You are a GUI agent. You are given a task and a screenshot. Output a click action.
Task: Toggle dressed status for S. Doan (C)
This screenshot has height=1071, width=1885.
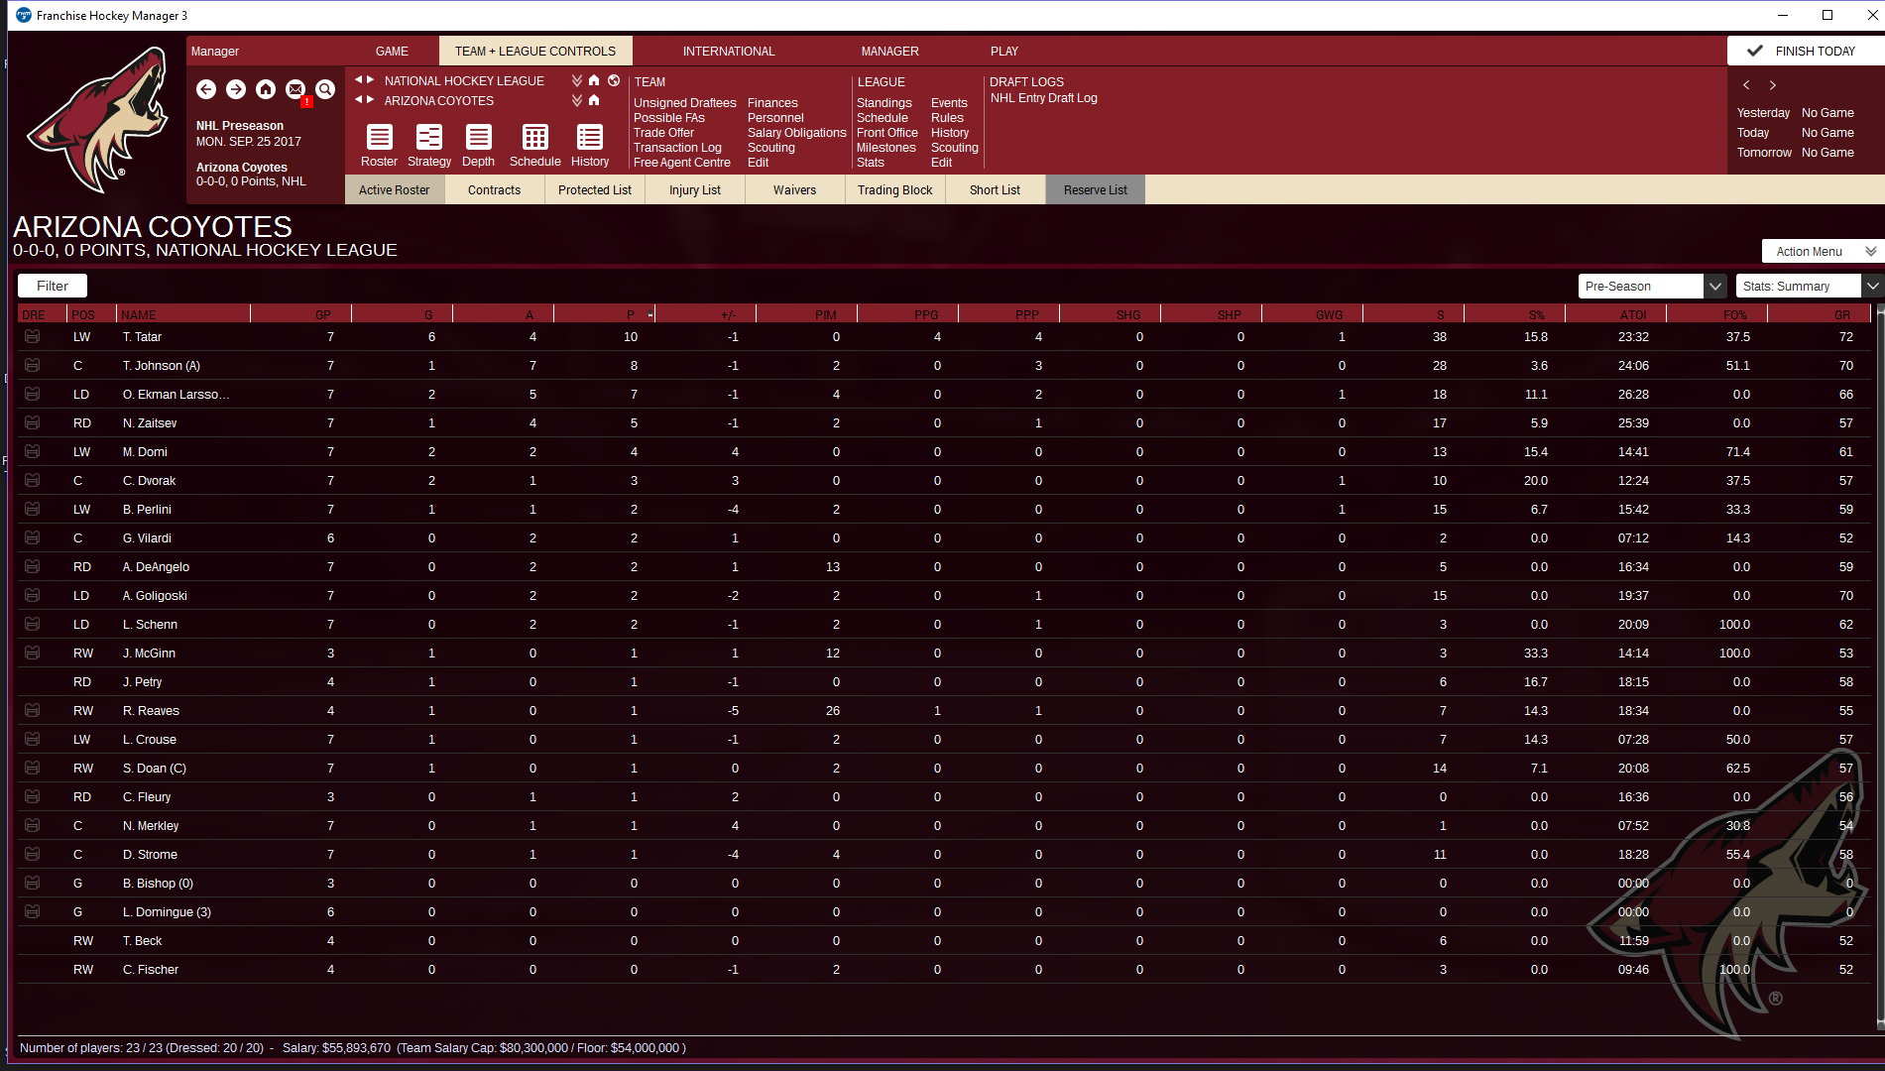[x=32, y=769]
